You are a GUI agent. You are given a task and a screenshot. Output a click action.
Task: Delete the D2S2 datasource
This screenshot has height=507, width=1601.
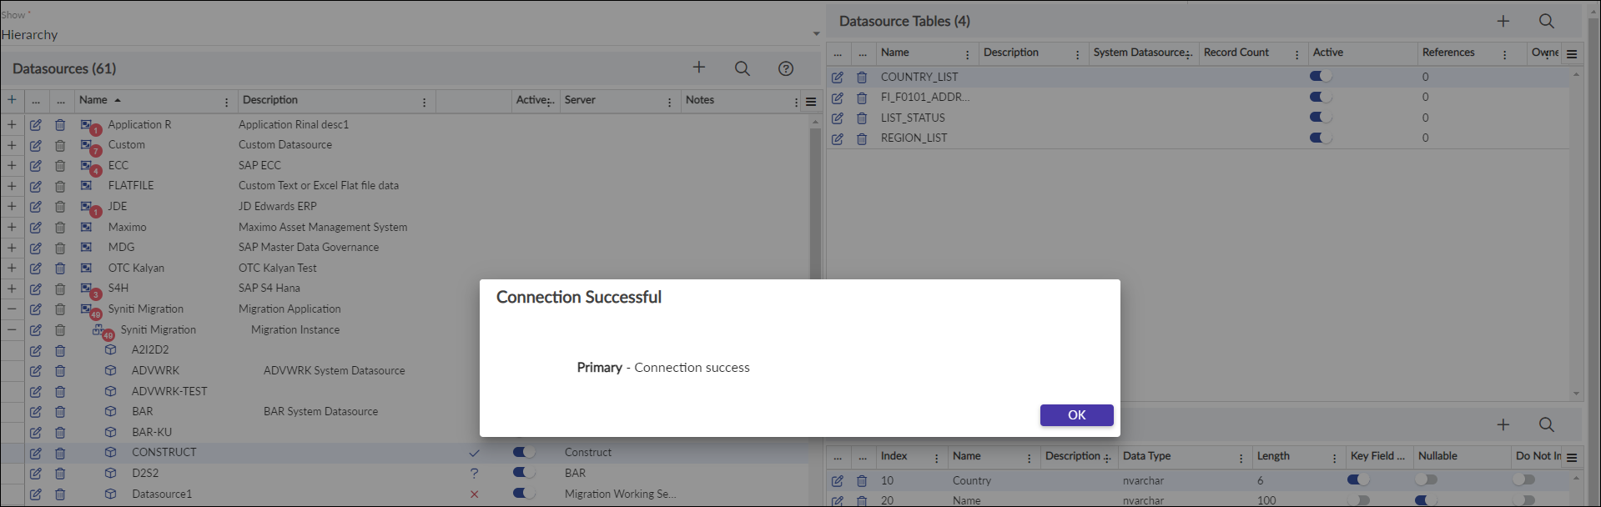60,474
